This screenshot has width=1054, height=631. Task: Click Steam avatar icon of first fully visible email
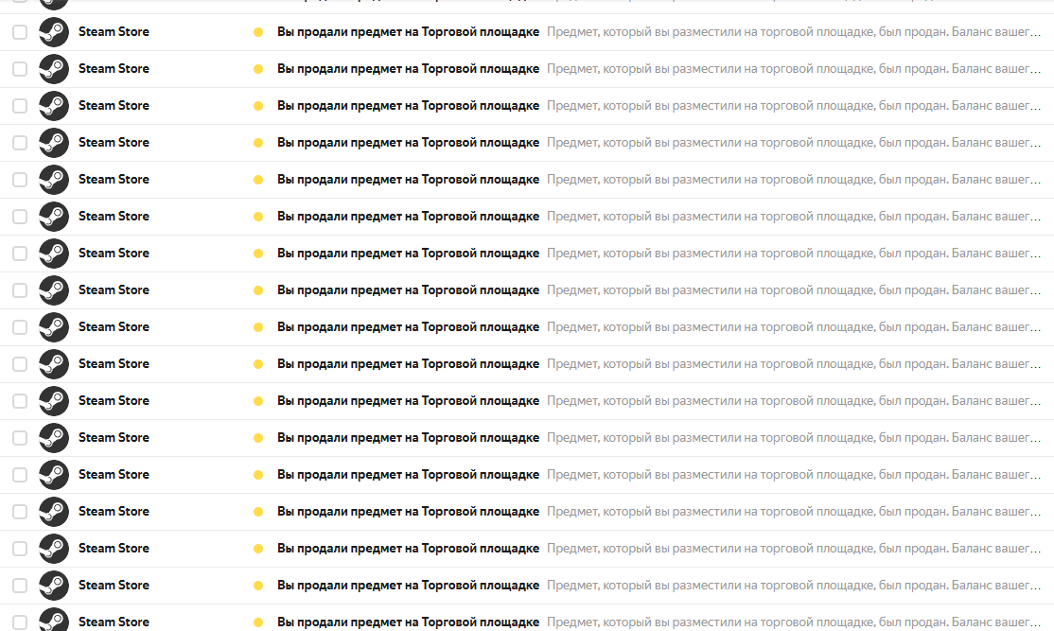pos(54,31)
